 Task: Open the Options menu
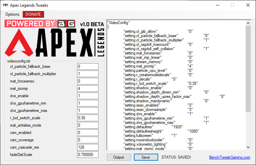click(x=12, y=14)
